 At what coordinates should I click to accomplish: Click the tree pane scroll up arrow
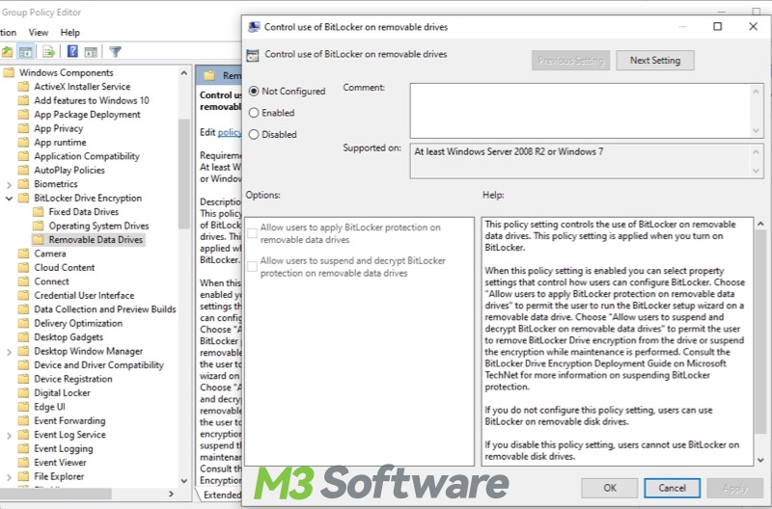[184, 73]
